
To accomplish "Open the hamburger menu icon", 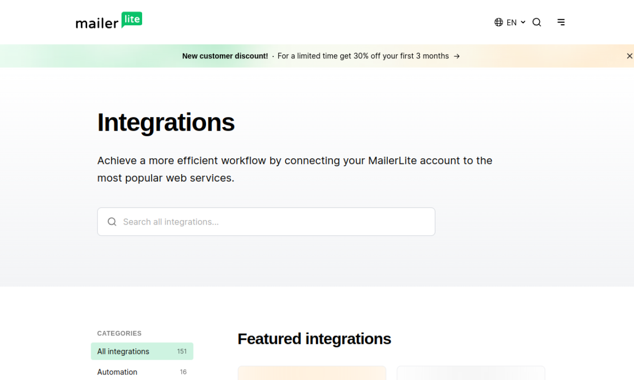I will (561, 22).
